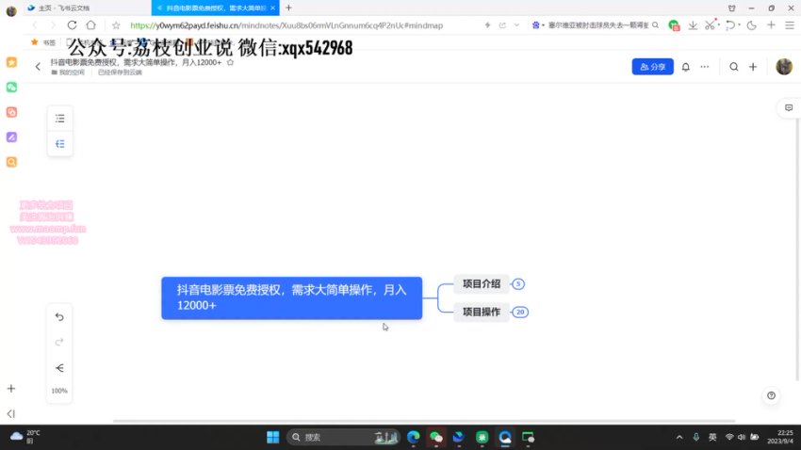The width and height of the screenshot is (801, 450).
Task: Open the three-dot more options menu
Action: pyautogui.click(x=704, y=67)
